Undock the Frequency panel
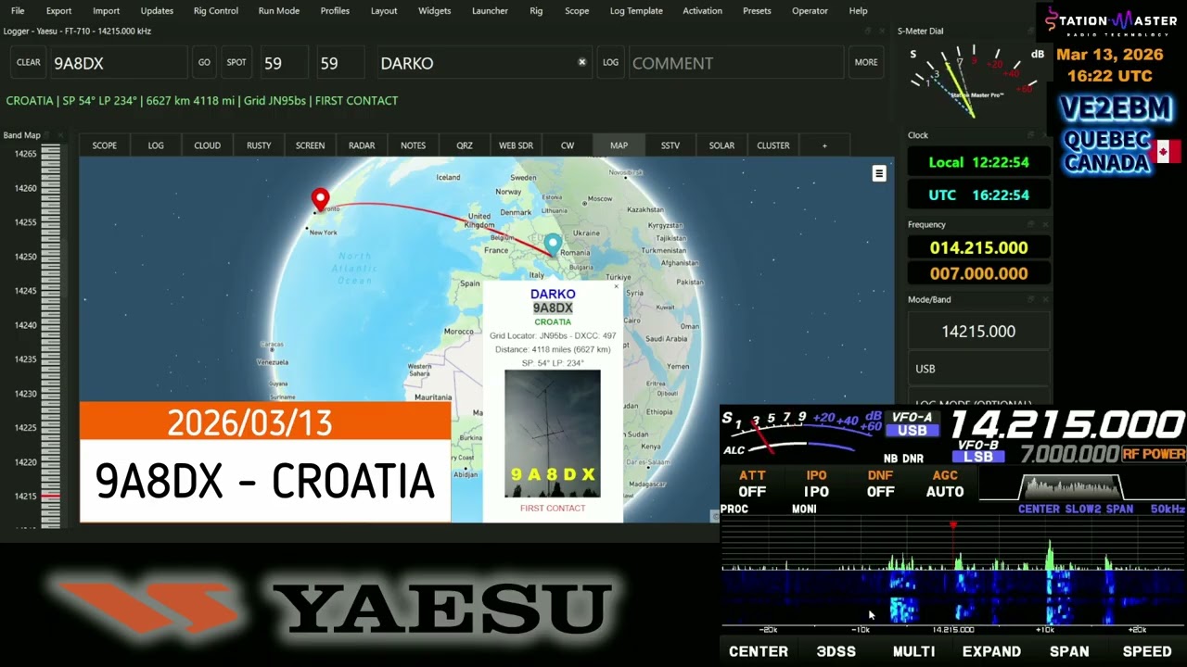This screenshot has width=1187, height=667. tap(1031, 224)
